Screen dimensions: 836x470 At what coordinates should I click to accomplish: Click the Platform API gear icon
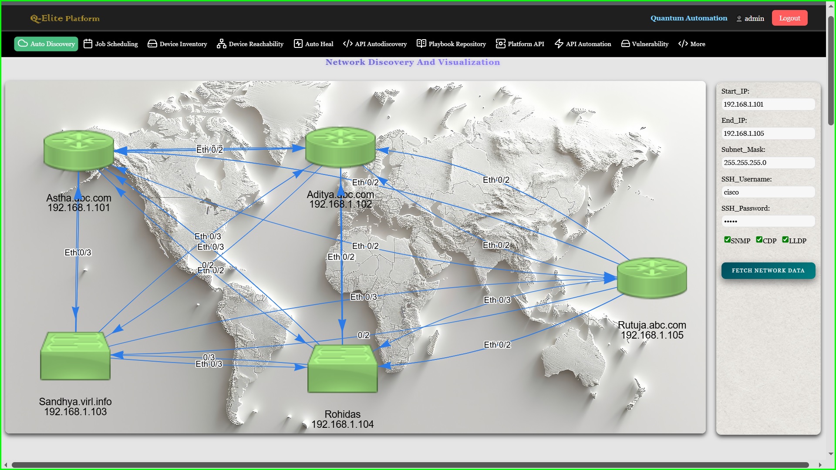pos(500,44)
